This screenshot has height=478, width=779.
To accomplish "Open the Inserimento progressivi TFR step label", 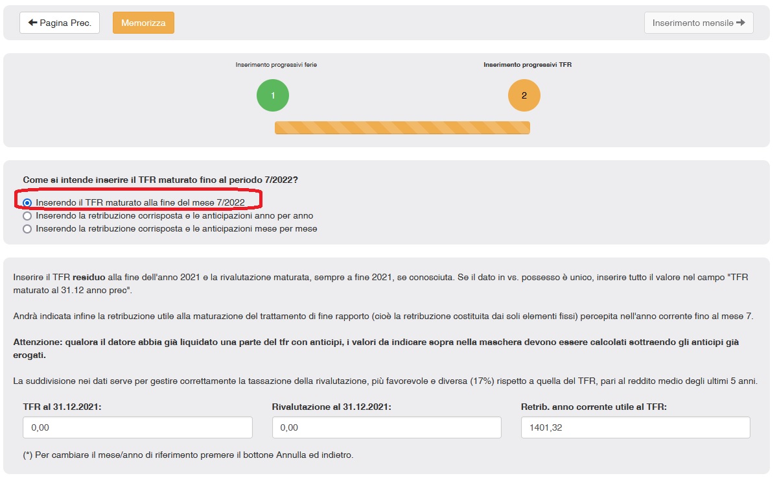I will [x=528, y=65].
